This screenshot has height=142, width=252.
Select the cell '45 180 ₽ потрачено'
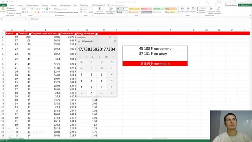(x=155, y=49)
